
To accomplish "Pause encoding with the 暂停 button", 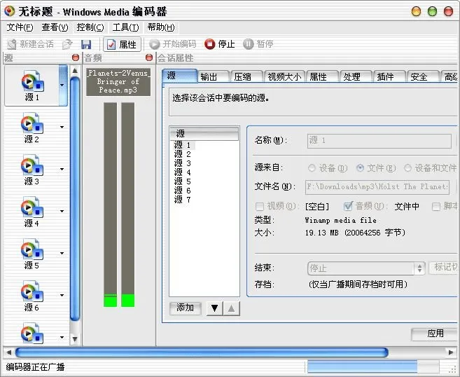I will [258, 44].
